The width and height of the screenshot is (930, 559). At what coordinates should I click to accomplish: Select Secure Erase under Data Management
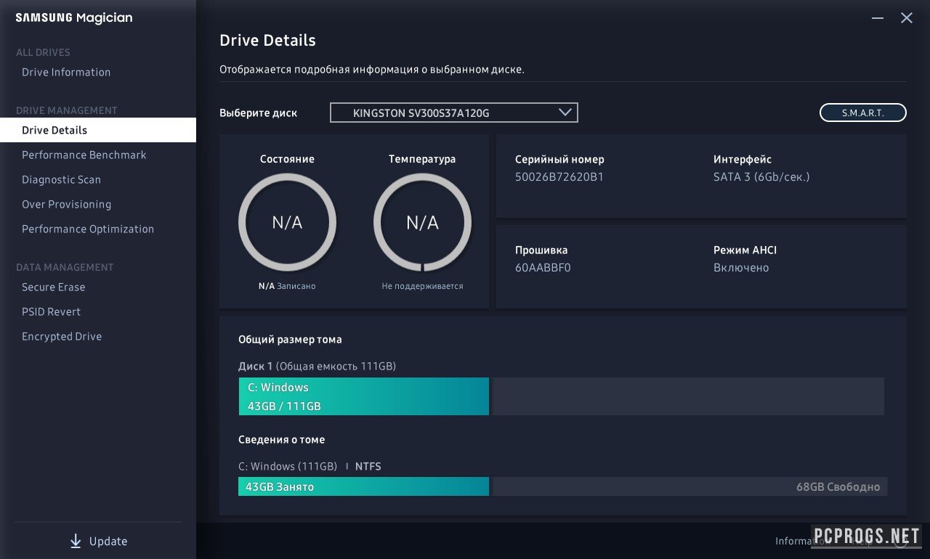[x=53, y=287]
